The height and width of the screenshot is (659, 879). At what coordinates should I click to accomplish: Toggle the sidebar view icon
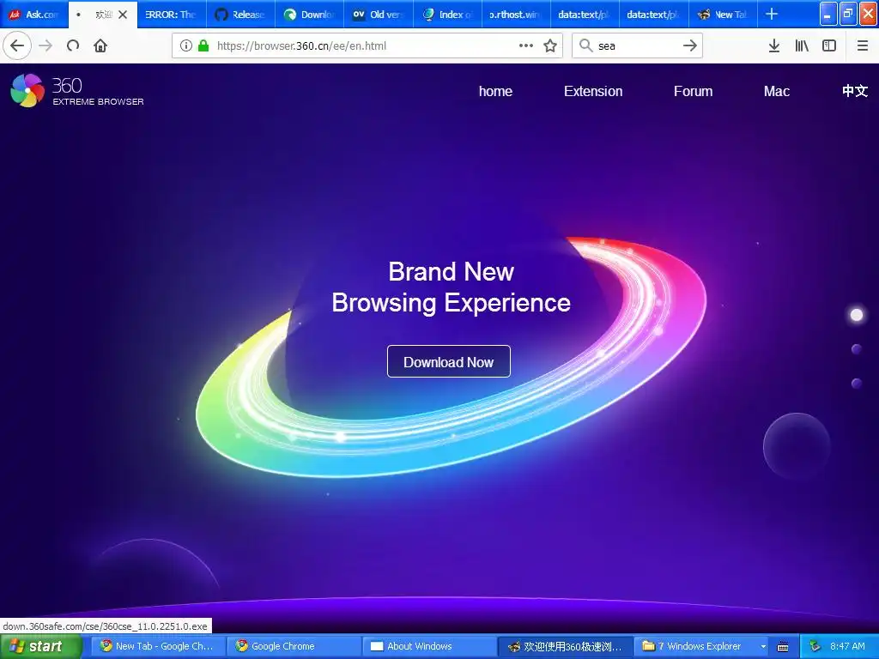click(x=829, y=45)
